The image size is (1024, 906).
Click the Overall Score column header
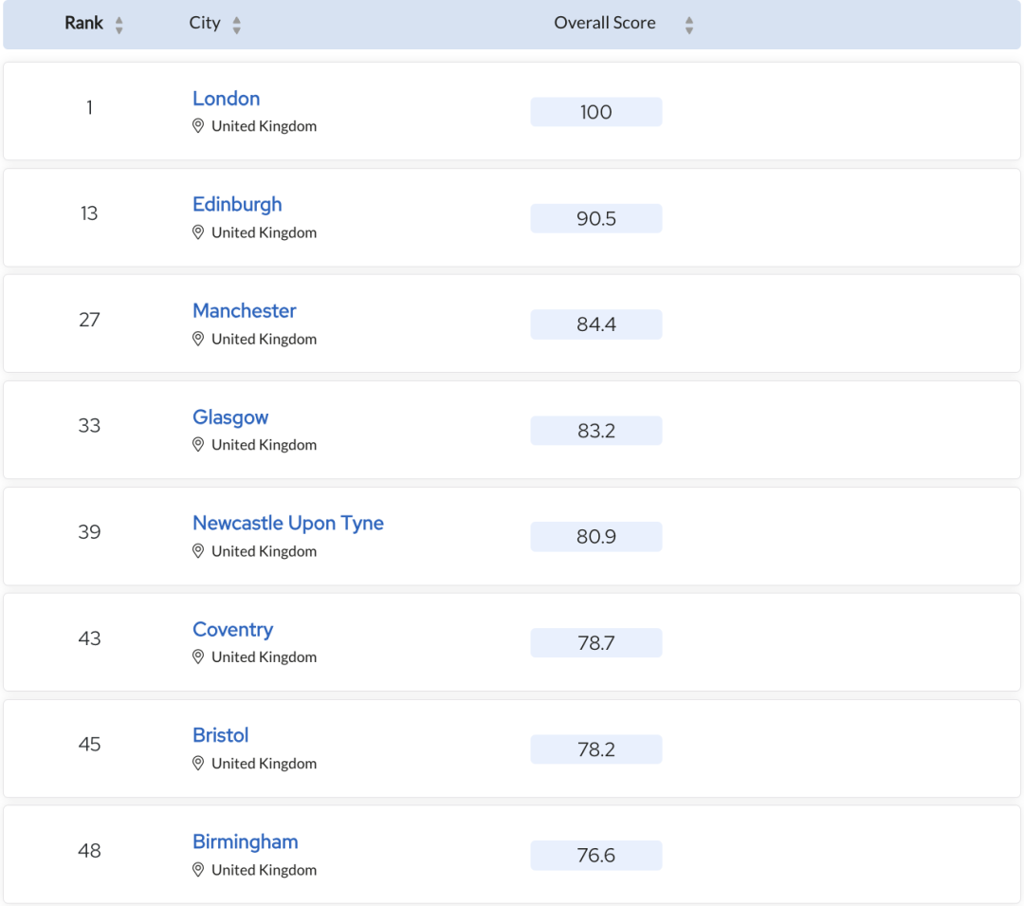pos(604,24)
